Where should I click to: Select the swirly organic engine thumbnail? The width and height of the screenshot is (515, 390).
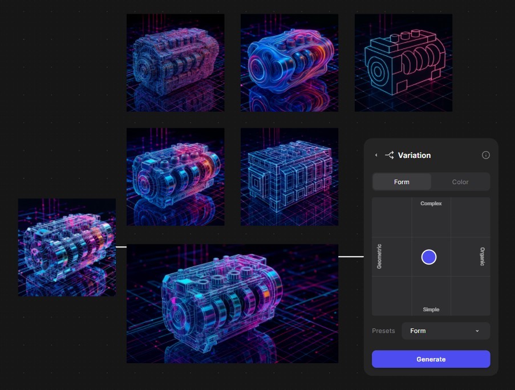[x=289, y=63]
